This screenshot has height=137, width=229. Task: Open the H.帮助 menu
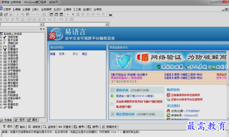pos(98,9)
